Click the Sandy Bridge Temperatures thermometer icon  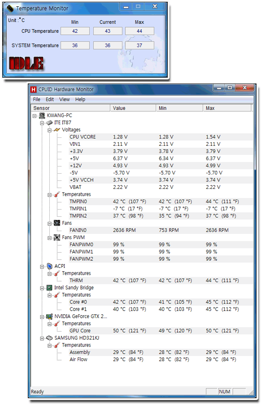click(57, 295)
